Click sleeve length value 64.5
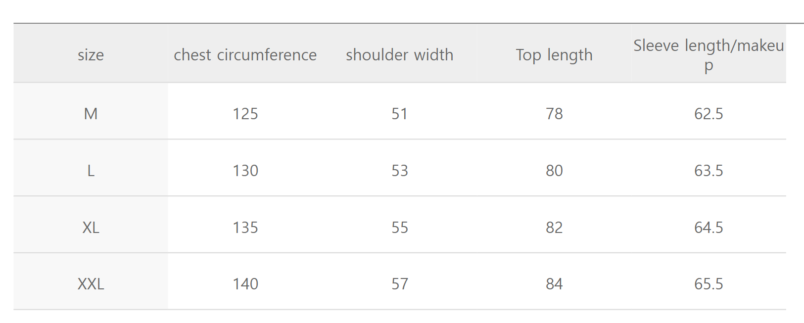Image resolution: width=804 pixels, height=323 pixels. tap(709, 228)
